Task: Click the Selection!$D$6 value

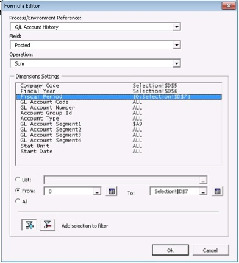Action: 155,91
